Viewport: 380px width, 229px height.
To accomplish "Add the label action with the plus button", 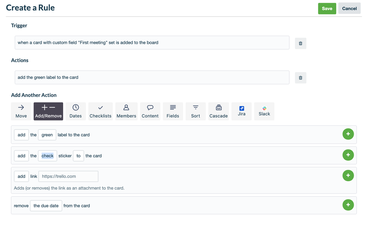I will [348, 134].
